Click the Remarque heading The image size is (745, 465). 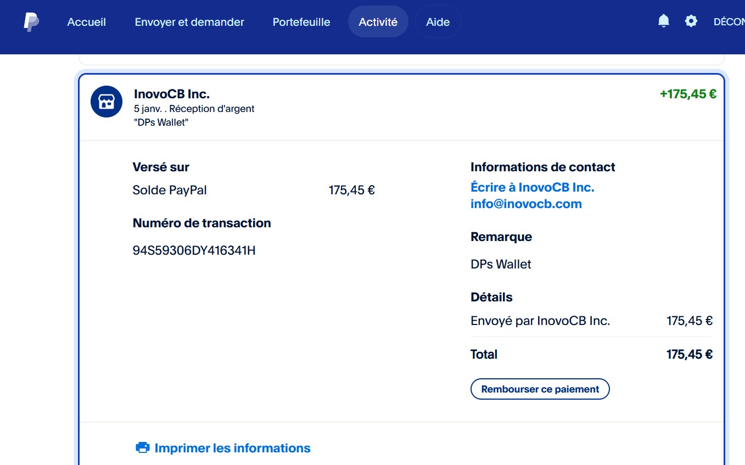(501, 237)
